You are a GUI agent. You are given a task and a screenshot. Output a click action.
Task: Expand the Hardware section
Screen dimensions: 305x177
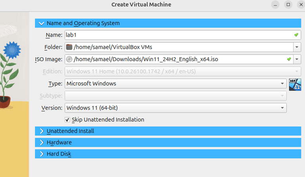41,142
